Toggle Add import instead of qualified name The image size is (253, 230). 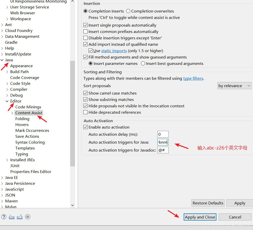tap(85, 44)
